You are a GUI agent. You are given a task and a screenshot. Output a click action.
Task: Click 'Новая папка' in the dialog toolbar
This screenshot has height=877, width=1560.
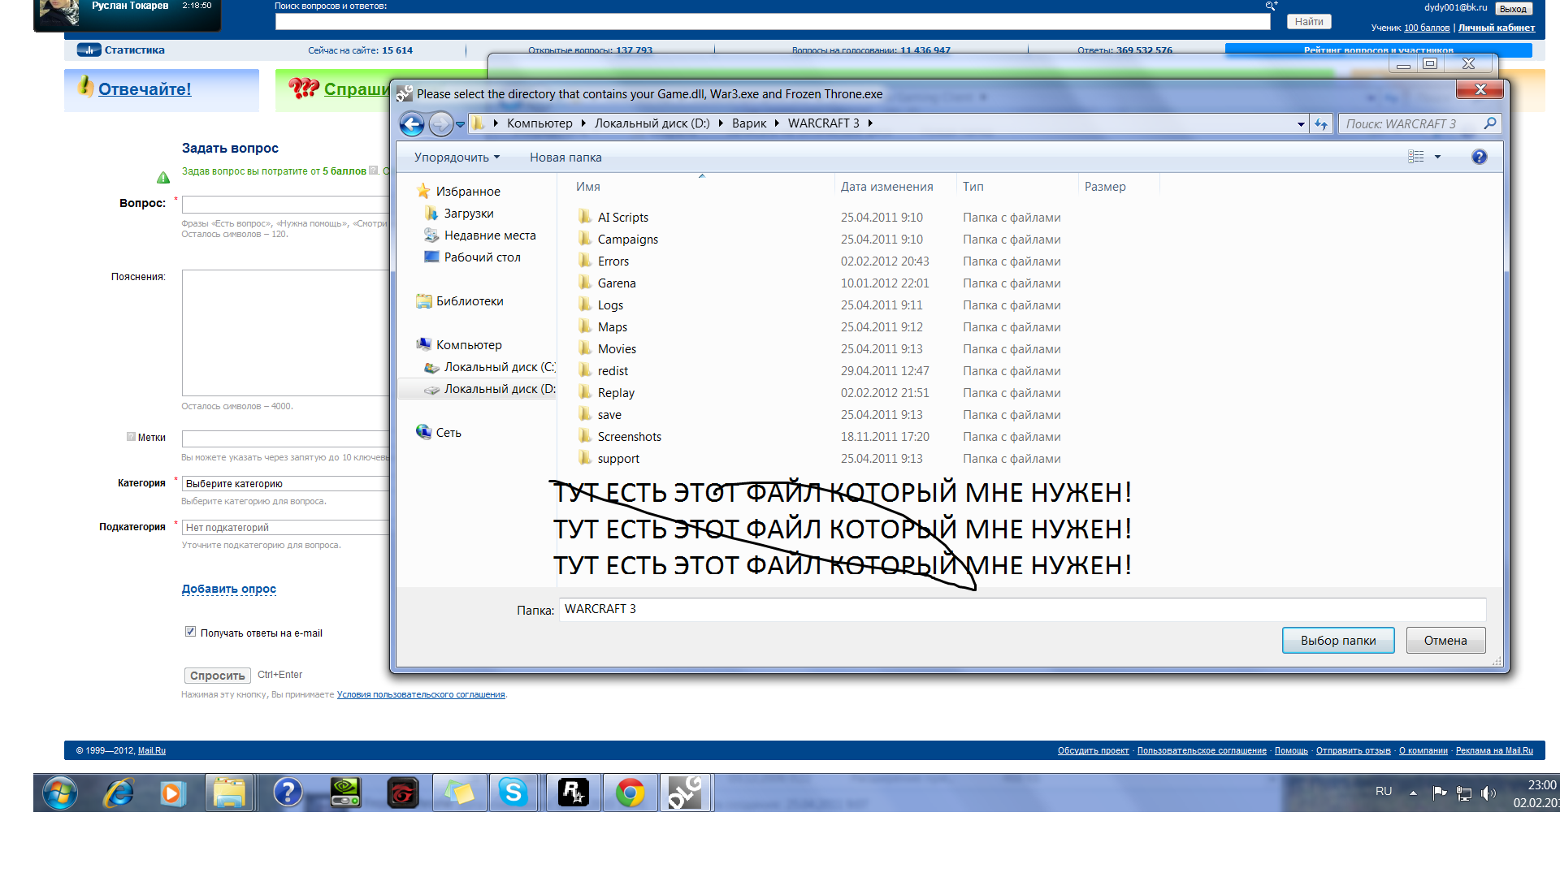565,158
